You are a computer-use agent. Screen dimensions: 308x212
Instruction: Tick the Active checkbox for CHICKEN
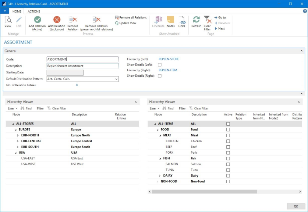[x=228, y=141]
